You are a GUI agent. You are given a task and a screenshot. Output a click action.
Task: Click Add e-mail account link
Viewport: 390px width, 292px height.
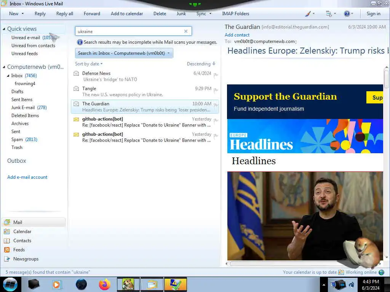[x=27, y=177]
